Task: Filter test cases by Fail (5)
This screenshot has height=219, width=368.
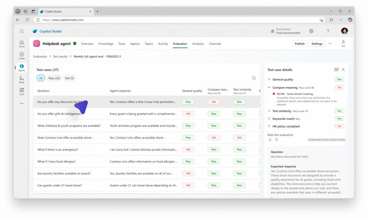Action: point(69,78)
